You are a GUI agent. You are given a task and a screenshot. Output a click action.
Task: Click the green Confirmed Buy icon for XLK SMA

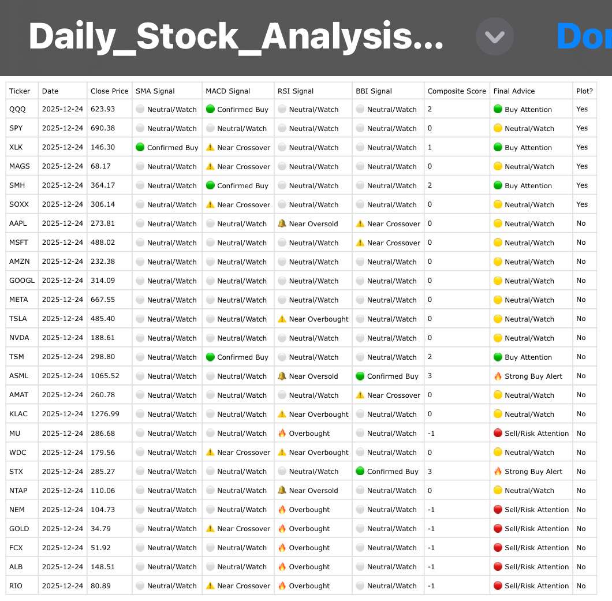pos(140,147)
